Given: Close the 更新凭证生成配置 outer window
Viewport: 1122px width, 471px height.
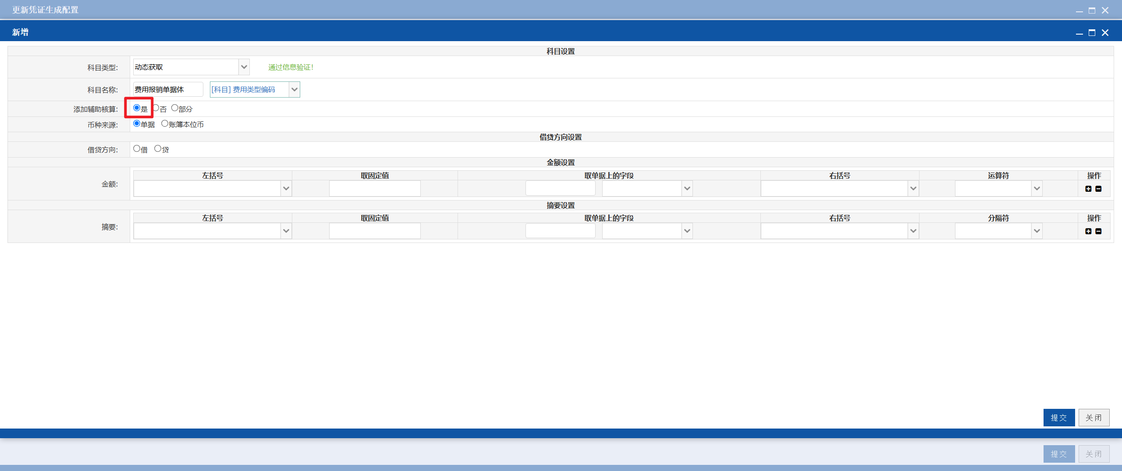Looking at the screenshot, I should pyautogui.click(x=1105, y=10).
